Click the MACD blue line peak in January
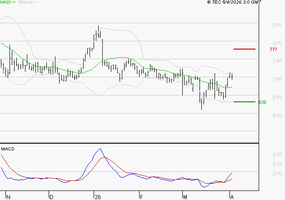285x200 pixels. coord(100,149)
